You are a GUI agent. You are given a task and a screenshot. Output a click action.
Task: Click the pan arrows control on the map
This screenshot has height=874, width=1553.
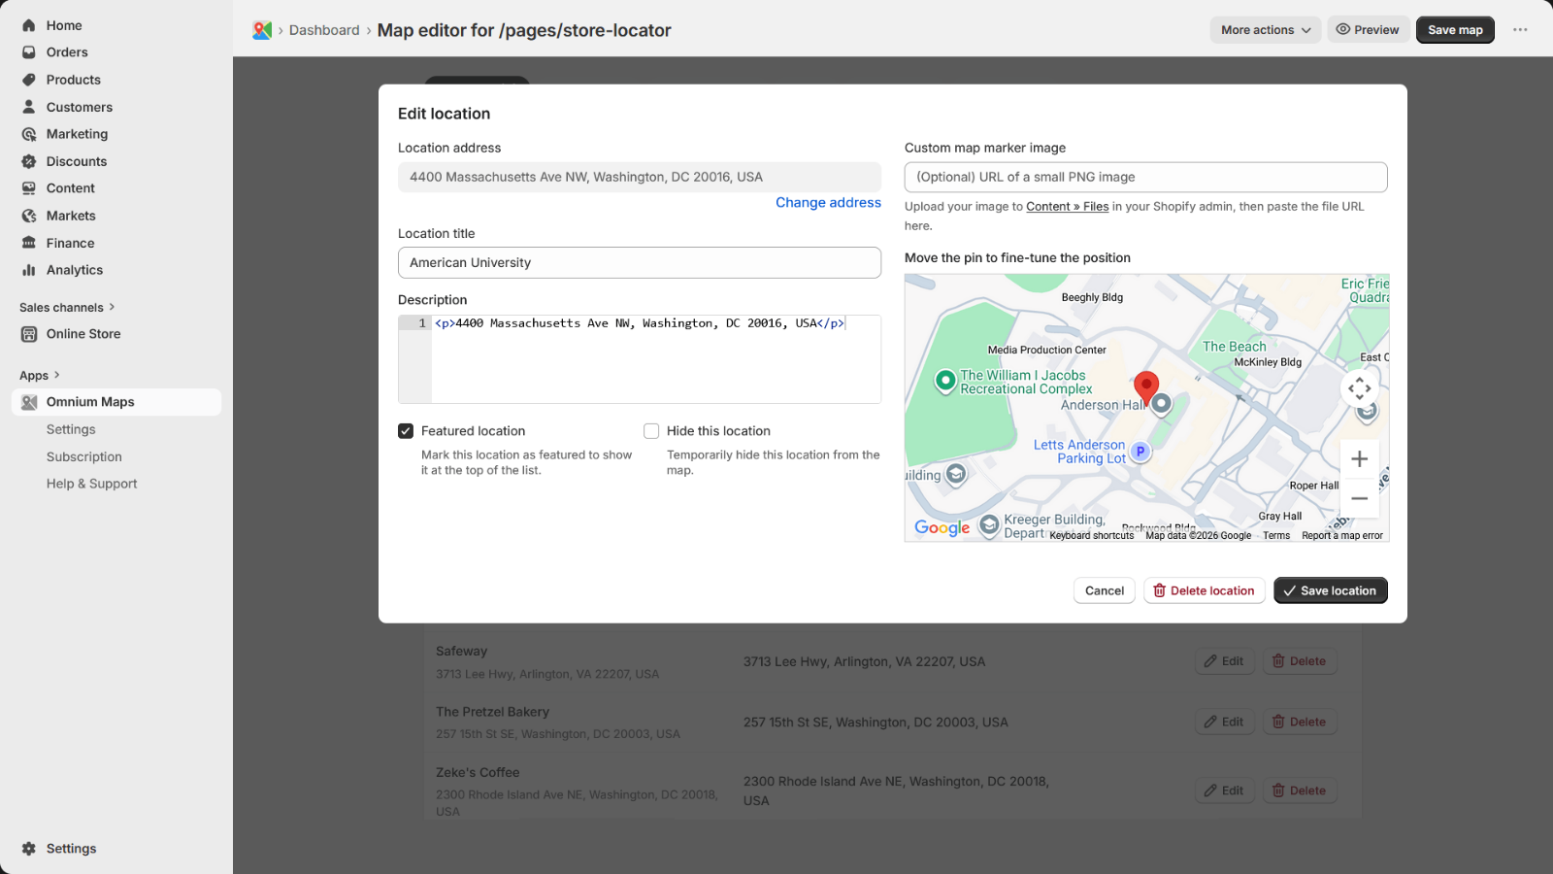point(1359,387)
